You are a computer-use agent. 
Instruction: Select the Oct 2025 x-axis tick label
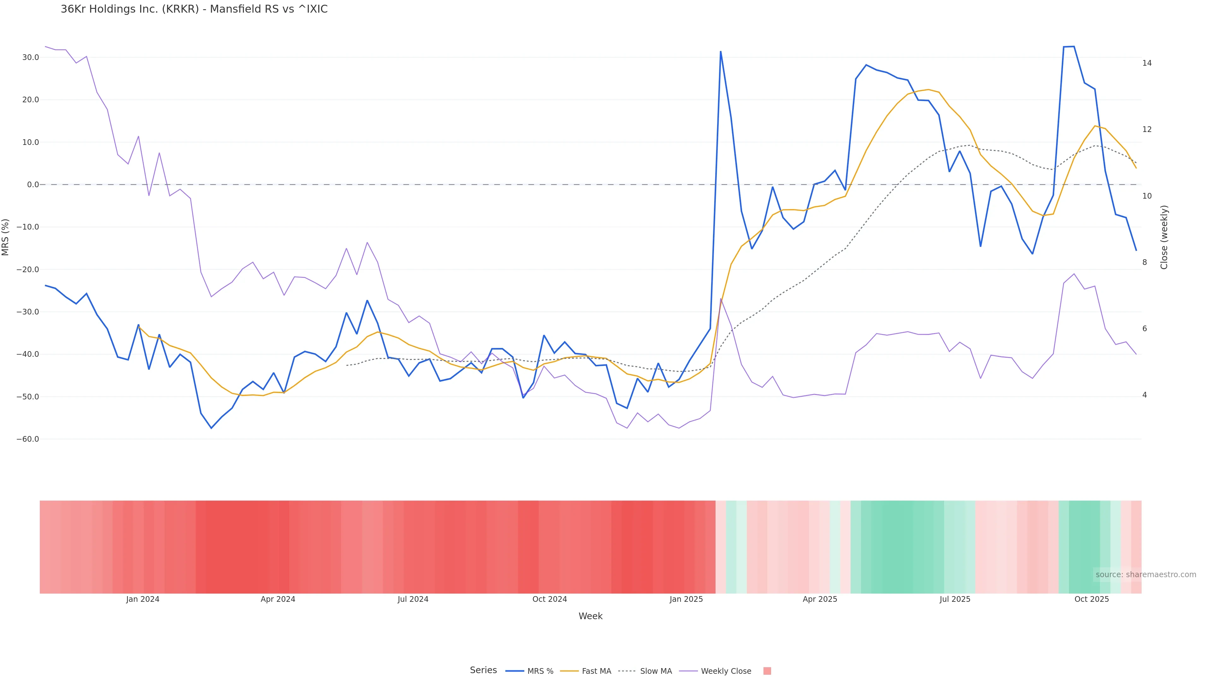(1091, 599)
